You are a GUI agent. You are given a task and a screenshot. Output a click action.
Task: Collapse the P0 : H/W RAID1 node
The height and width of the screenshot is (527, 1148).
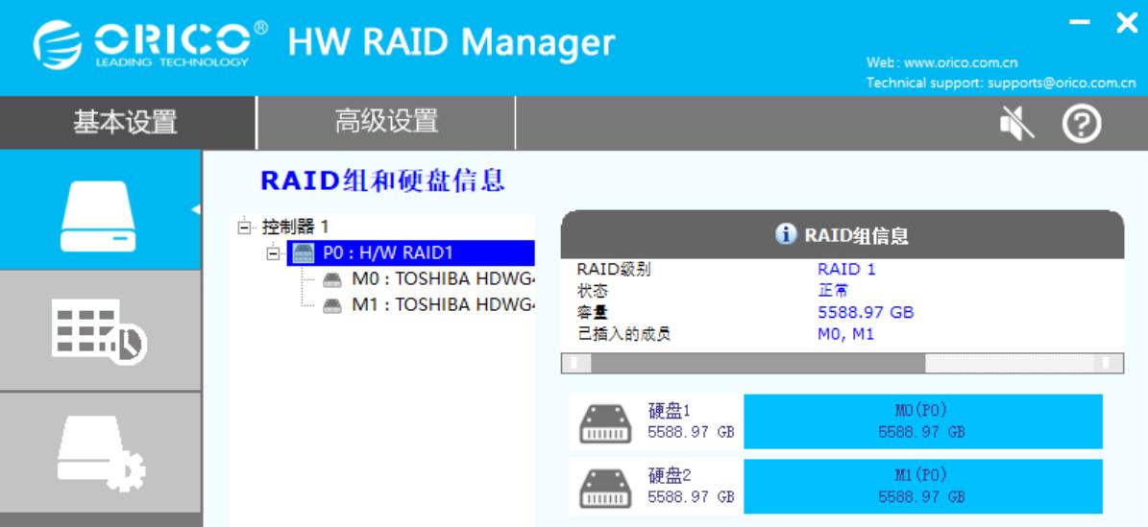pos(273,253)
